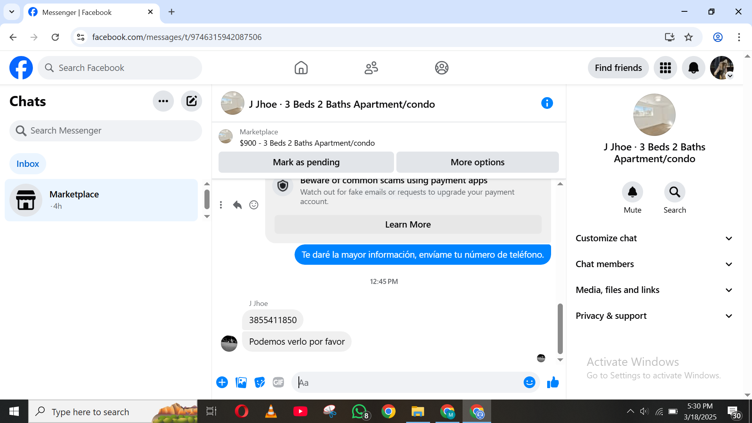This screenshot has height=423, width=752.
Task: Select the Inbox tab
Action: 27,164
